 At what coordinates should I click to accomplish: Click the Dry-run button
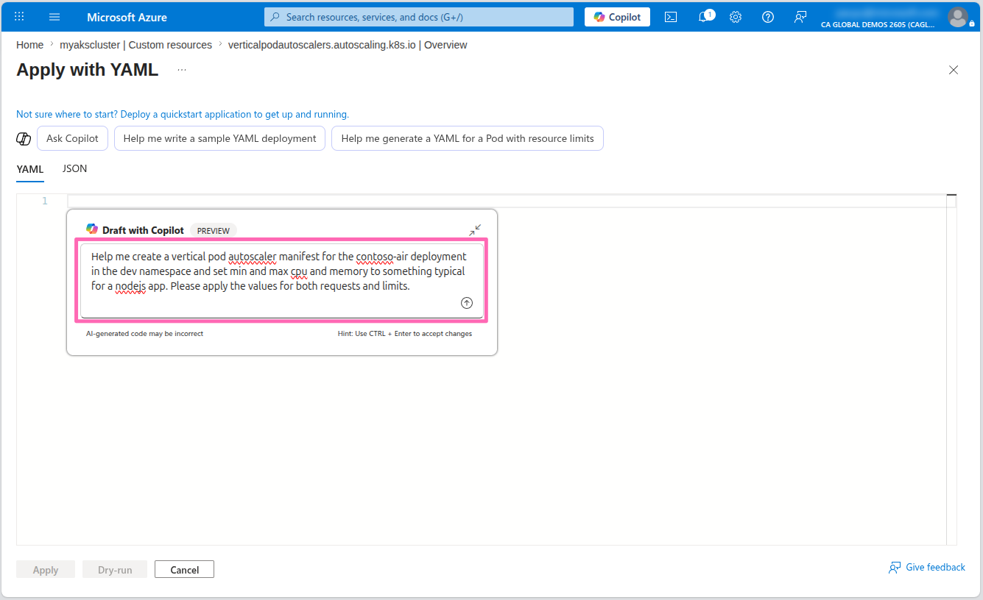click(115, 570)
